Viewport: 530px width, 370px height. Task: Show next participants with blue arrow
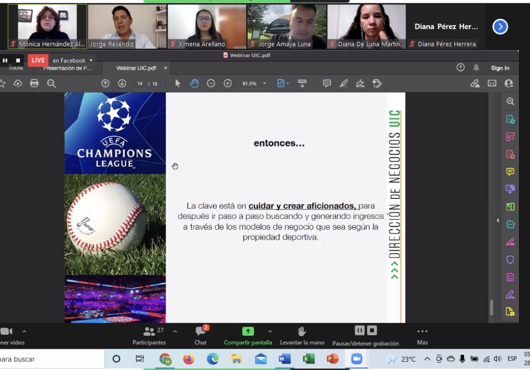500,27
